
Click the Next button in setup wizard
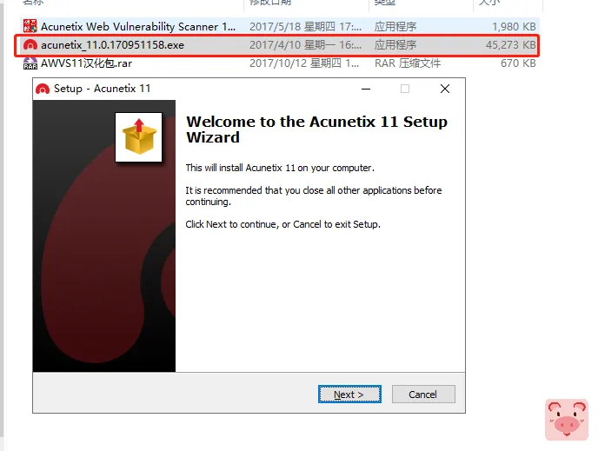tap(349, 395)
